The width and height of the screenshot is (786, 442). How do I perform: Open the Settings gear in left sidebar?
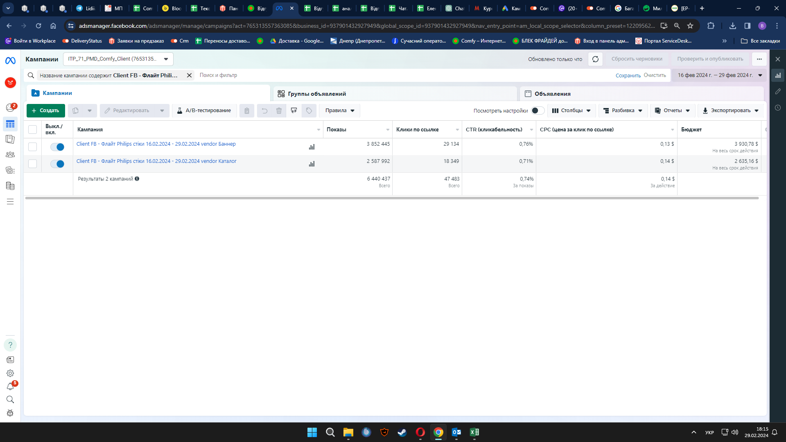10,373
